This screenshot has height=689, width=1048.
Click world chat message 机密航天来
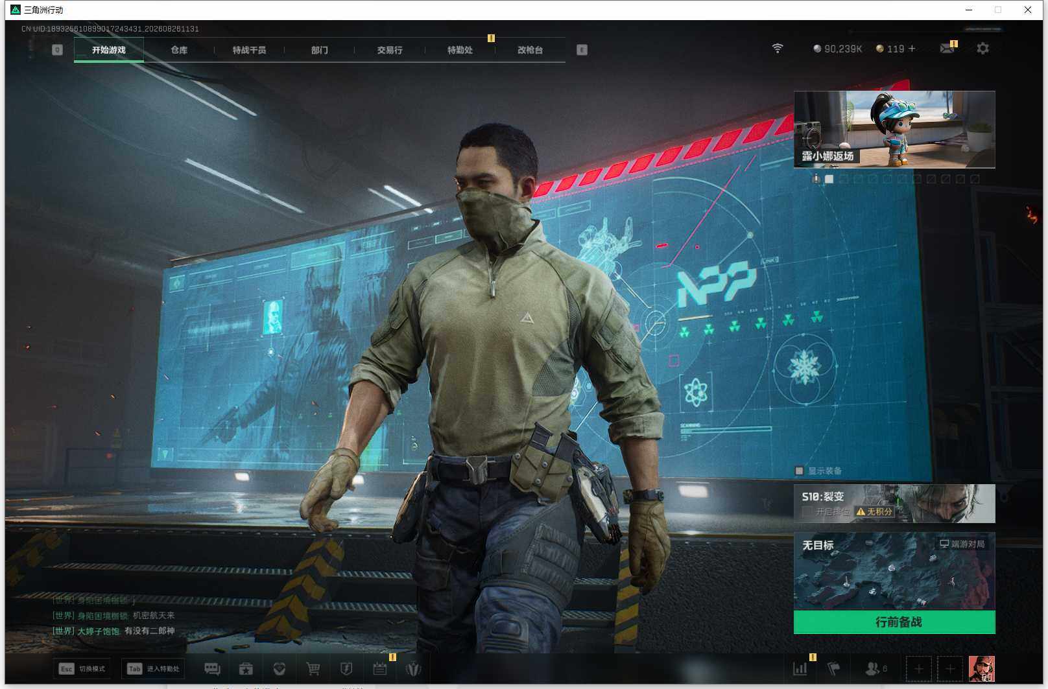[154, 616]
